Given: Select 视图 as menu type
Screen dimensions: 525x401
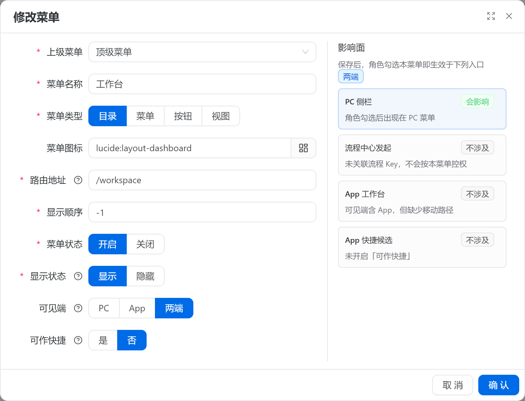Looking at the screenshot, I should click(221, 116).
